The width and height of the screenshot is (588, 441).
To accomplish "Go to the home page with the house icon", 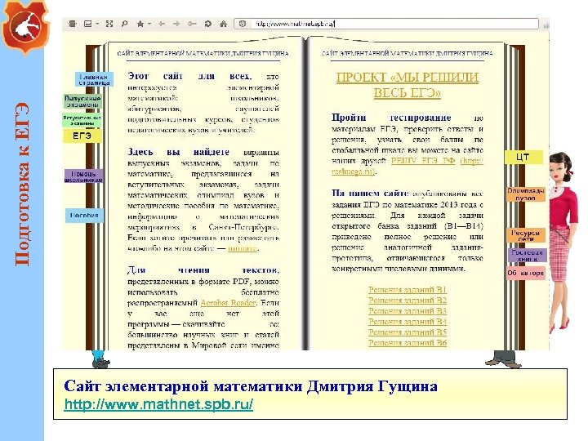I will click(223, 24).
